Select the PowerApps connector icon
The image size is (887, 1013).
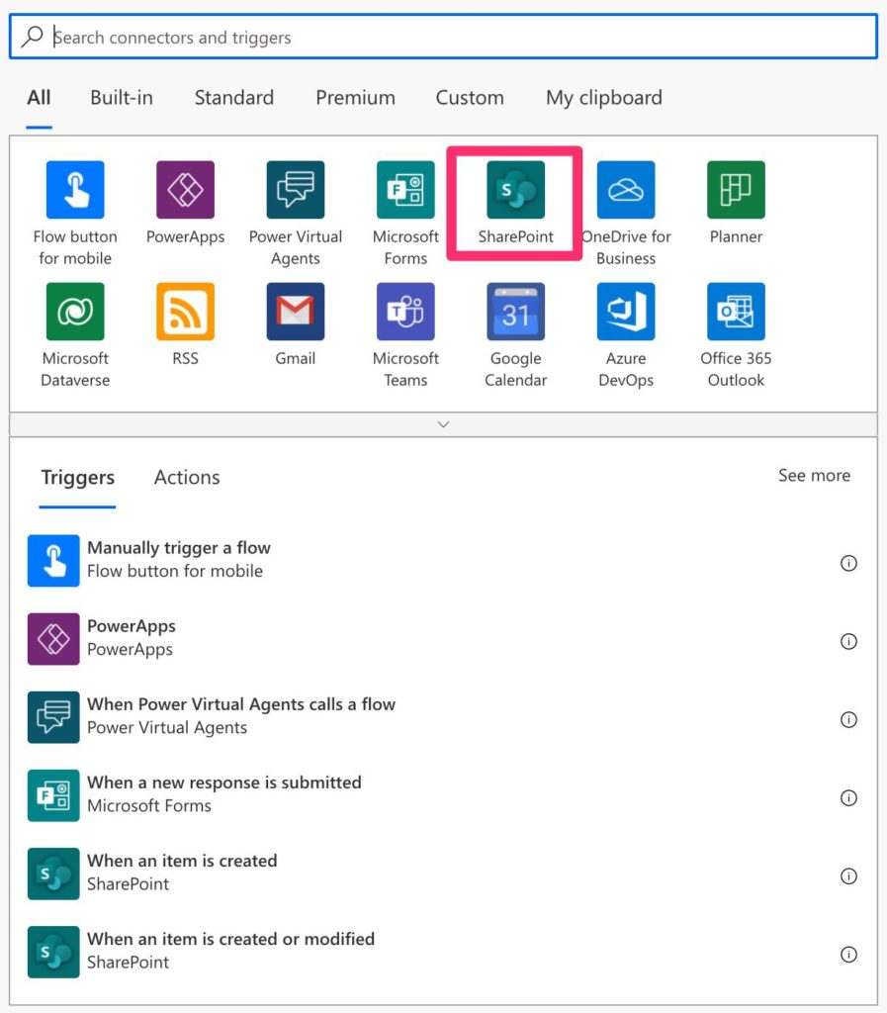pos(185,190)
